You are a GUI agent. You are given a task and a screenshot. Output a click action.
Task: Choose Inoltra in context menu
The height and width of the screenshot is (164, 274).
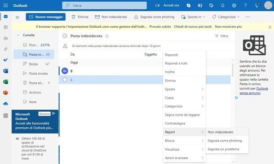coord(184,72)
